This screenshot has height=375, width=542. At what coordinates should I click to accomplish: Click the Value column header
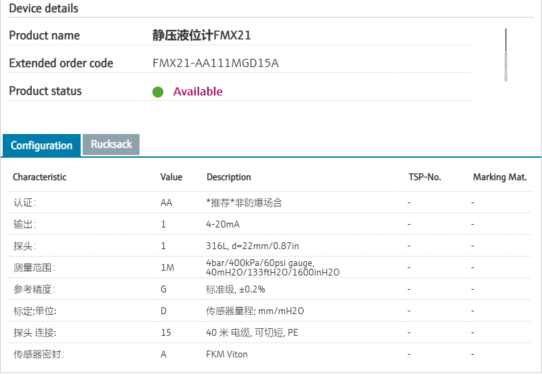click(x=171, y=177)
